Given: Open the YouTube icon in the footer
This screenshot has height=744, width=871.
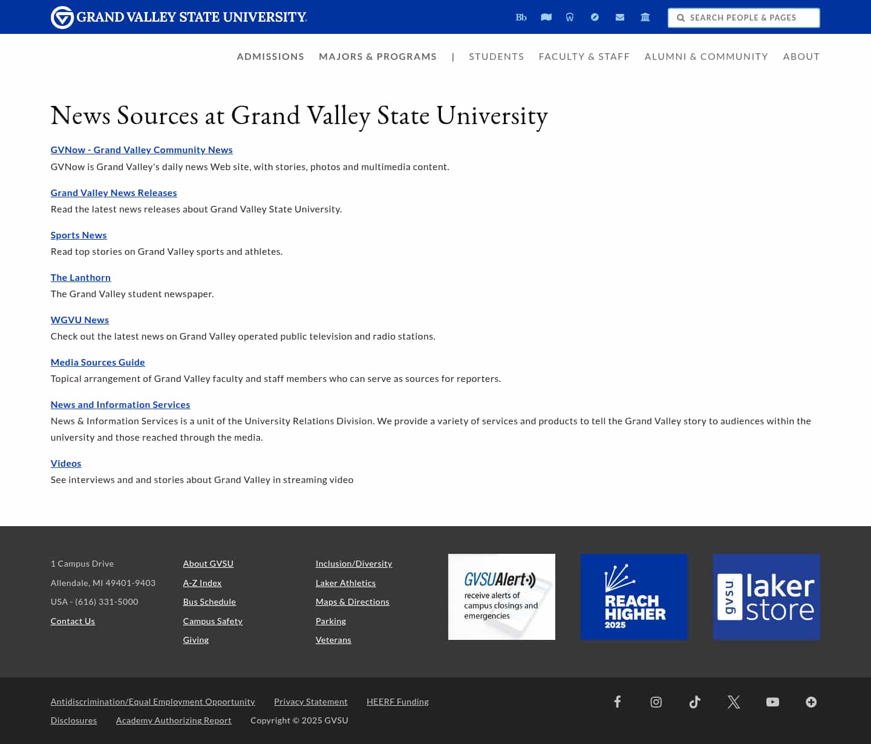Looking at the screenshot, I should click(x=772, y=702).
